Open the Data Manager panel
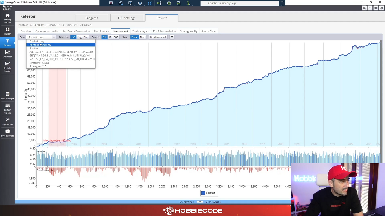Image resolution: width=385 pixels, height=216 pixels. [x=7, y=96]
